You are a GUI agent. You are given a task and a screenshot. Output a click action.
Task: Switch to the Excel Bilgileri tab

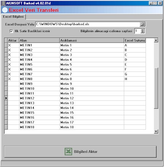click(x=13, y=17)
